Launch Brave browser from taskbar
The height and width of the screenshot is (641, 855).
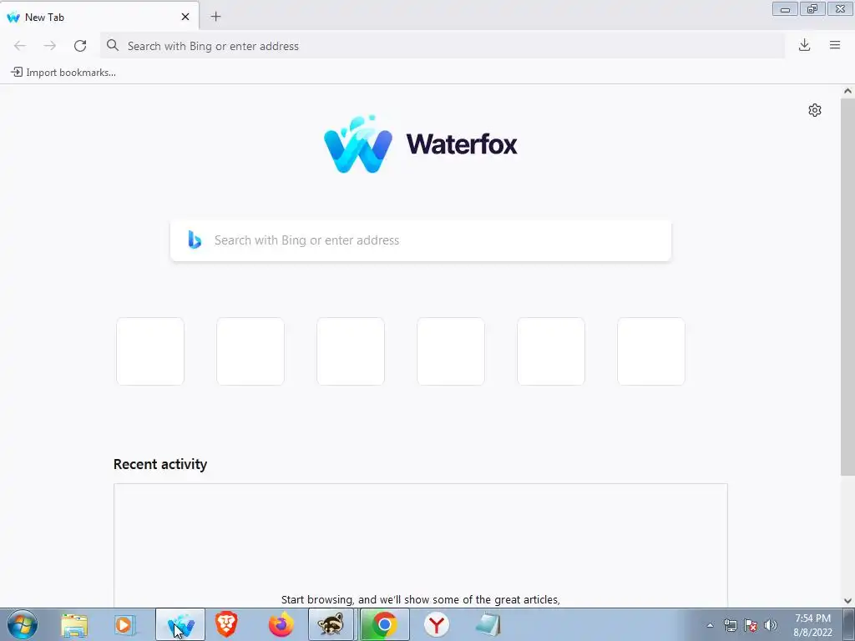pos(226,624)
